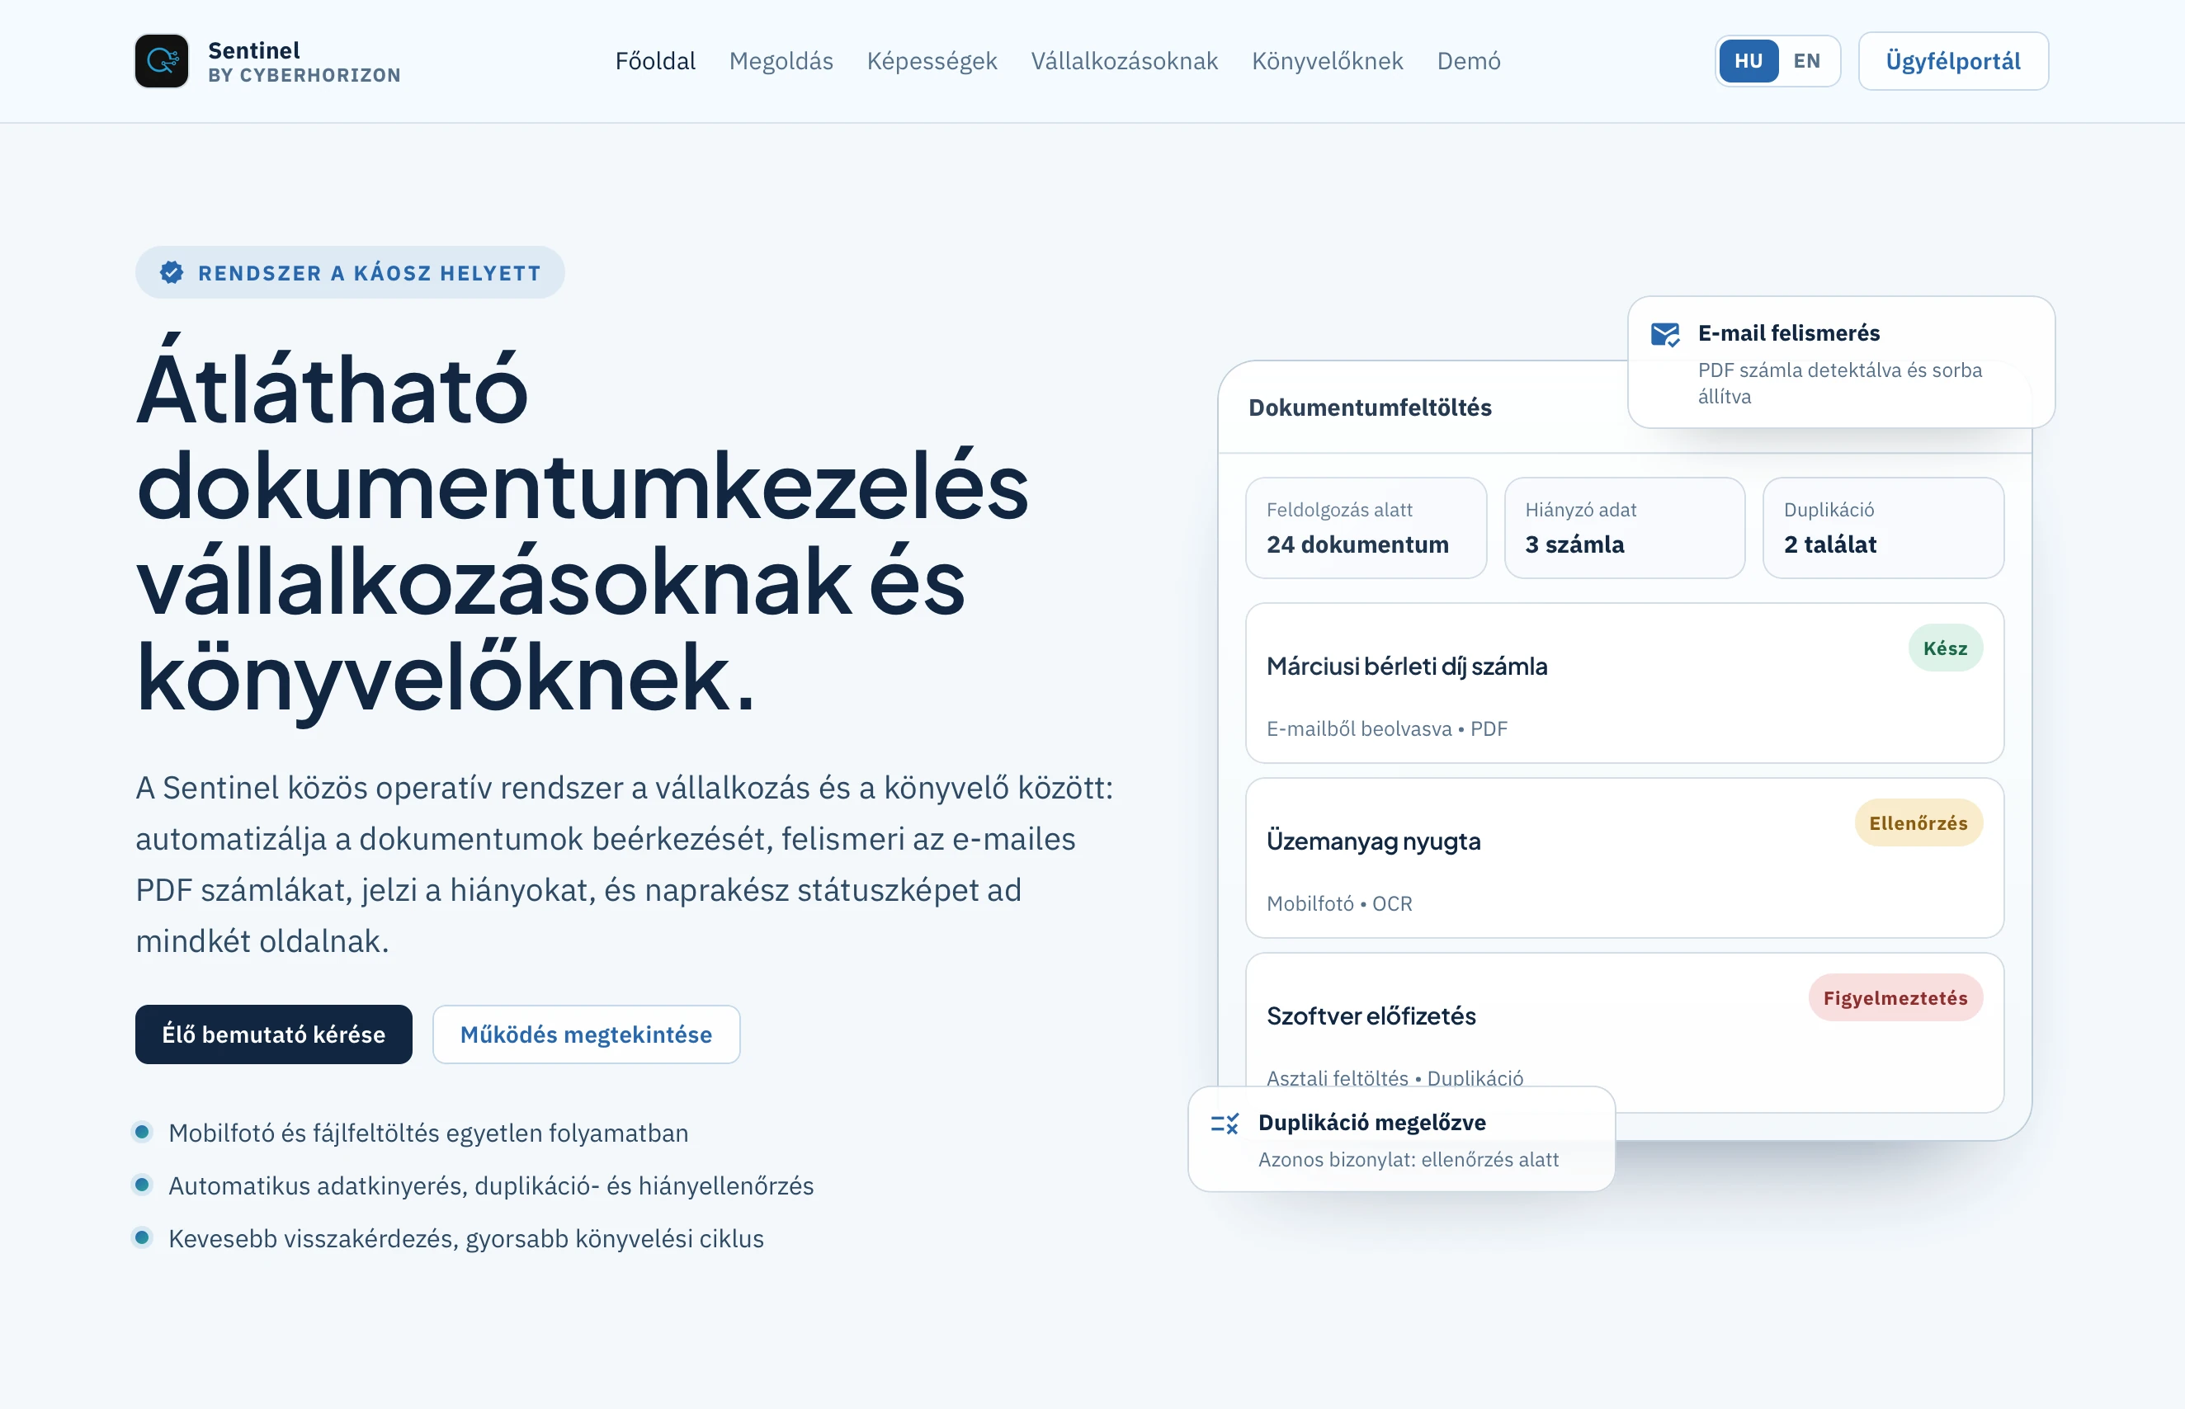Open the Könyvelőknek nav link
This screenshot has width=2185, height=1409.
(1327, 61)
